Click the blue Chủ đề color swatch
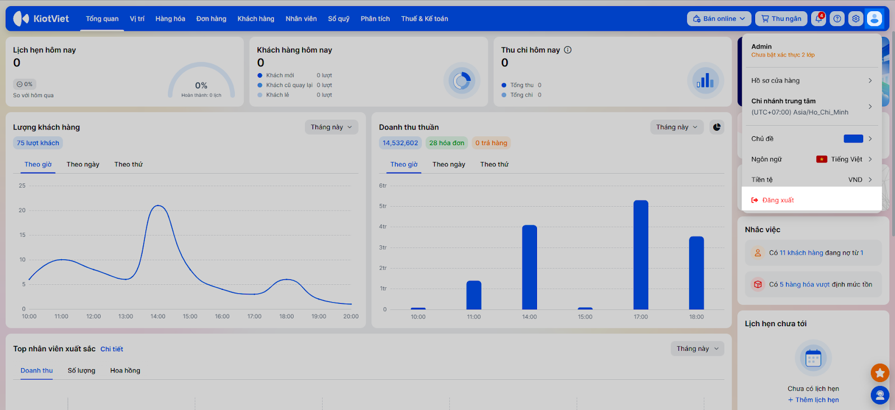The image size is (895, 410). (x=853, y=139)
